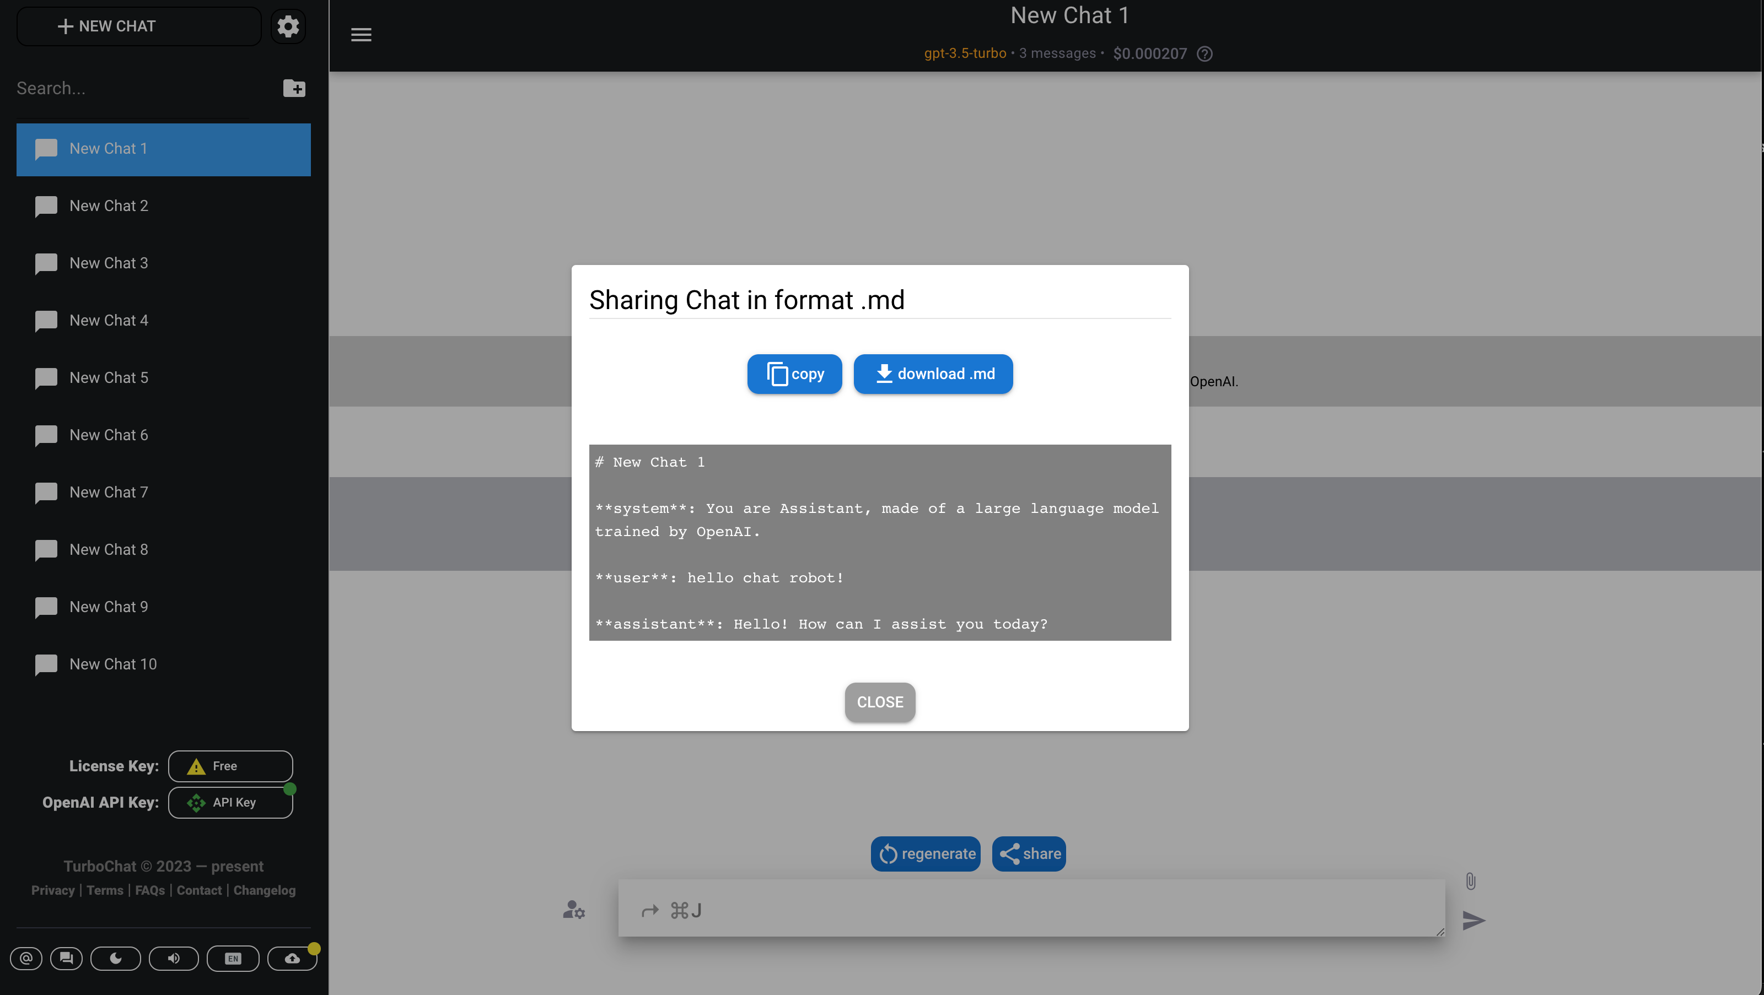Open the Free license key selector
1764x995 pixels.
point(230,766)
